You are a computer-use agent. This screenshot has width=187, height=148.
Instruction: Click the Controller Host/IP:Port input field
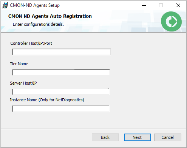point(62,52)
